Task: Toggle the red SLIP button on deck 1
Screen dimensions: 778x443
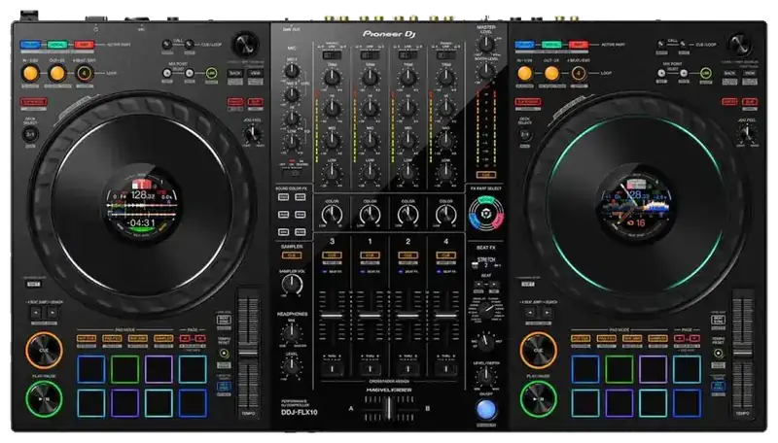Action: (256, 102)
